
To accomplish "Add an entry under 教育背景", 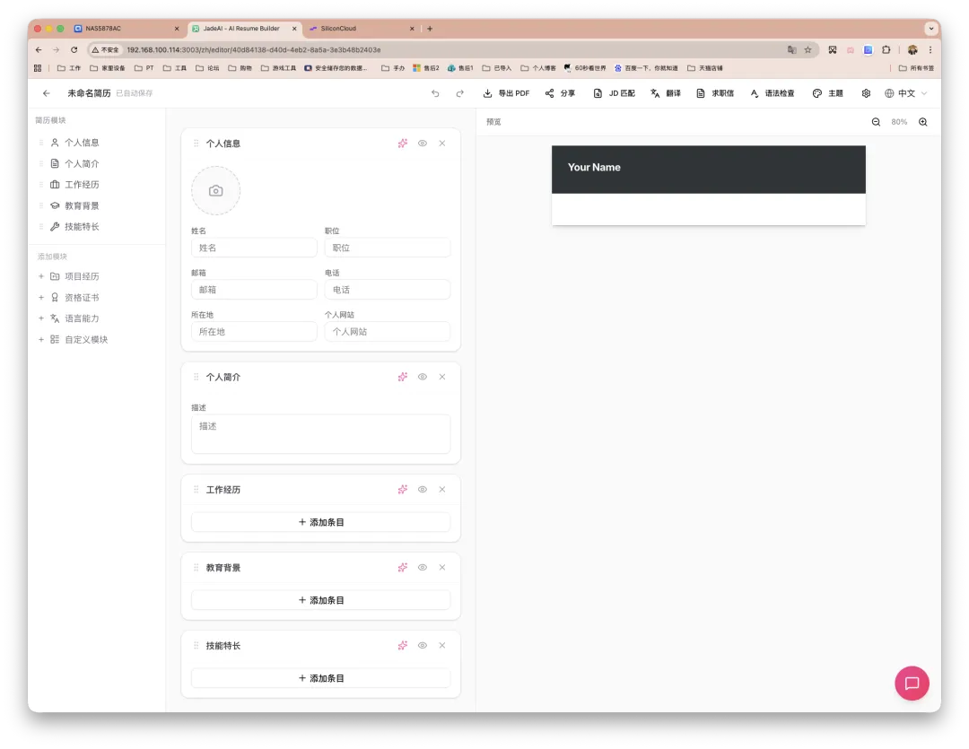I will pos(320,600).
